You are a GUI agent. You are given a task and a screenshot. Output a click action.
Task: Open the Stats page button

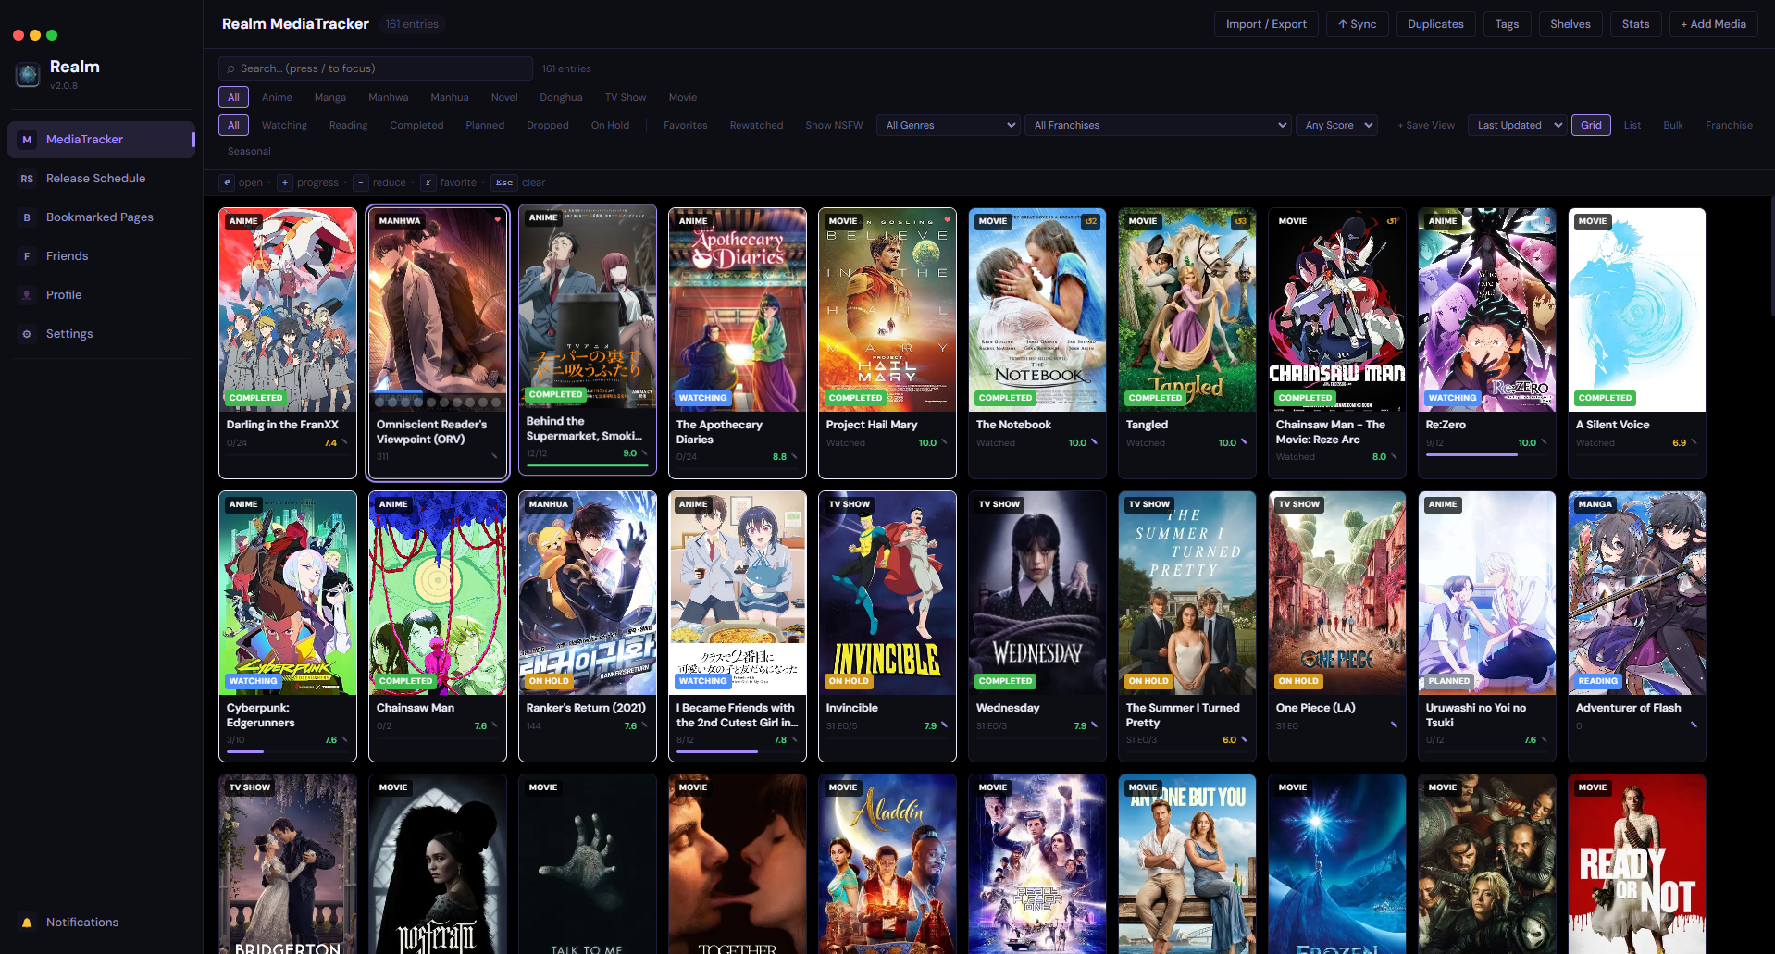[x=1635, y=24]
